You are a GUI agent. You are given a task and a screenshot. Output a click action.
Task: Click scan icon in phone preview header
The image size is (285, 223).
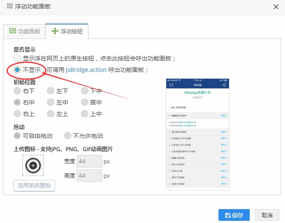coord(171,85)
